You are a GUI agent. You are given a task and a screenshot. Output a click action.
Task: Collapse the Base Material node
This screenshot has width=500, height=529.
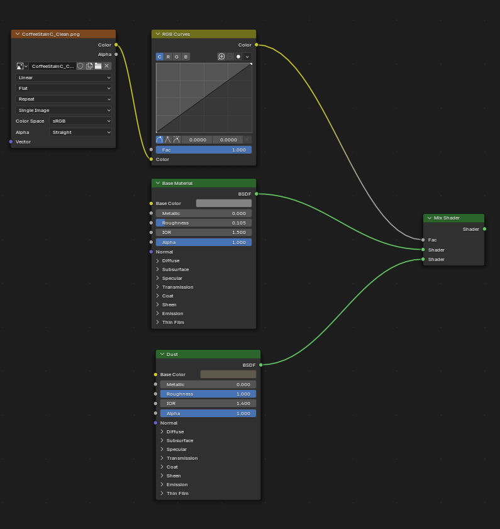[158, 183]
